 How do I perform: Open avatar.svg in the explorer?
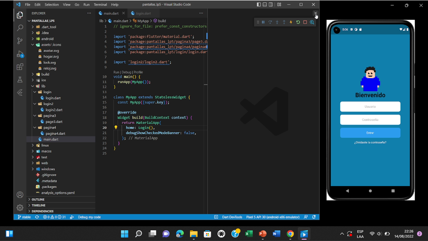(x=51, y=51)
